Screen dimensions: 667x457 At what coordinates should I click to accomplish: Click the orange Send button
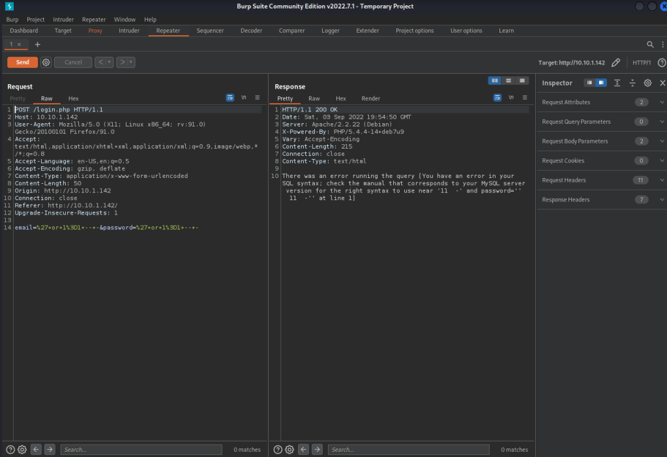pos(22,63)
